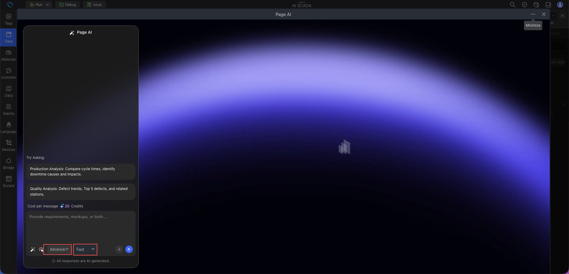569x274 pixels.
Task: Click the 'Cost per message' text
Action: coord(43,206)
